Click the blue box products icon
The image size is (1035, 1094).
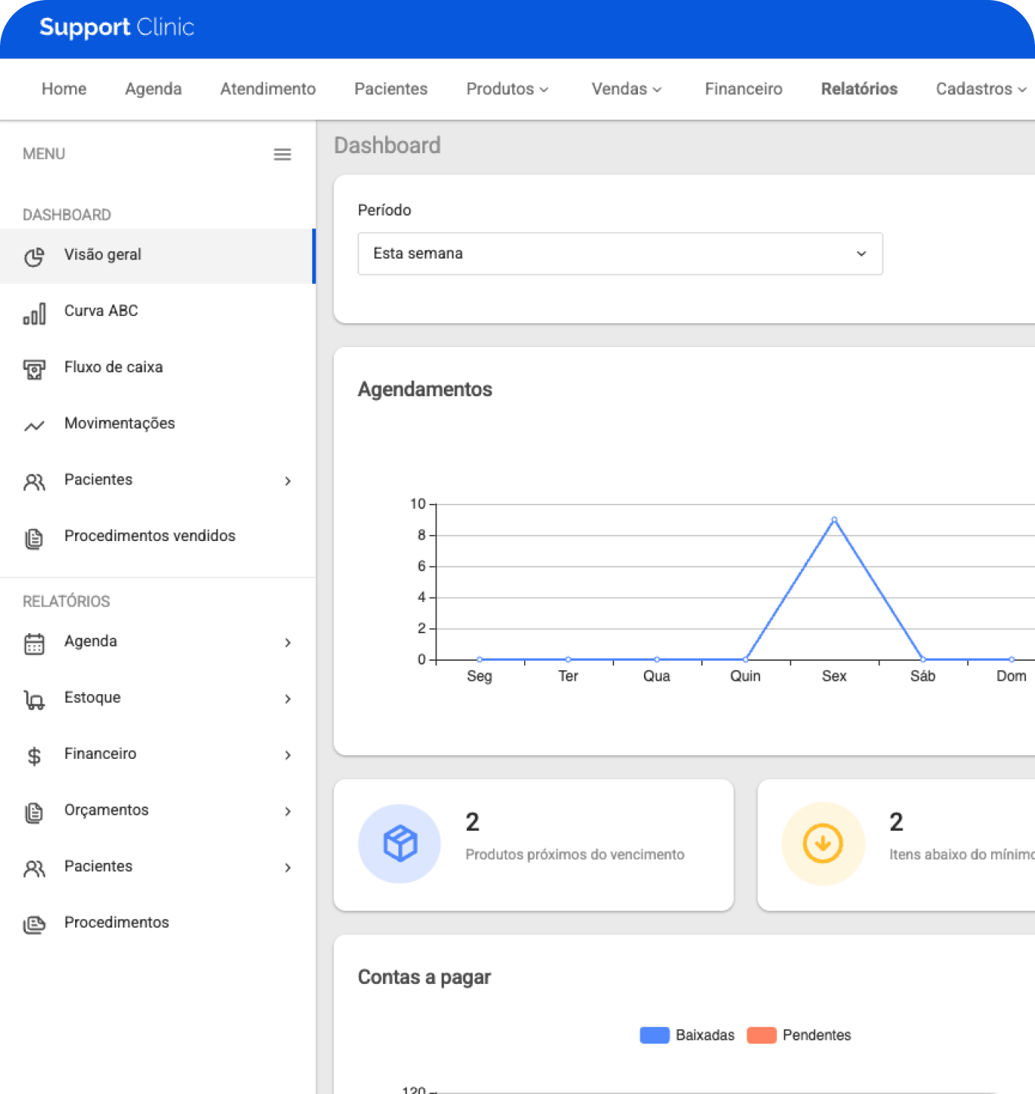click(400, 844)
